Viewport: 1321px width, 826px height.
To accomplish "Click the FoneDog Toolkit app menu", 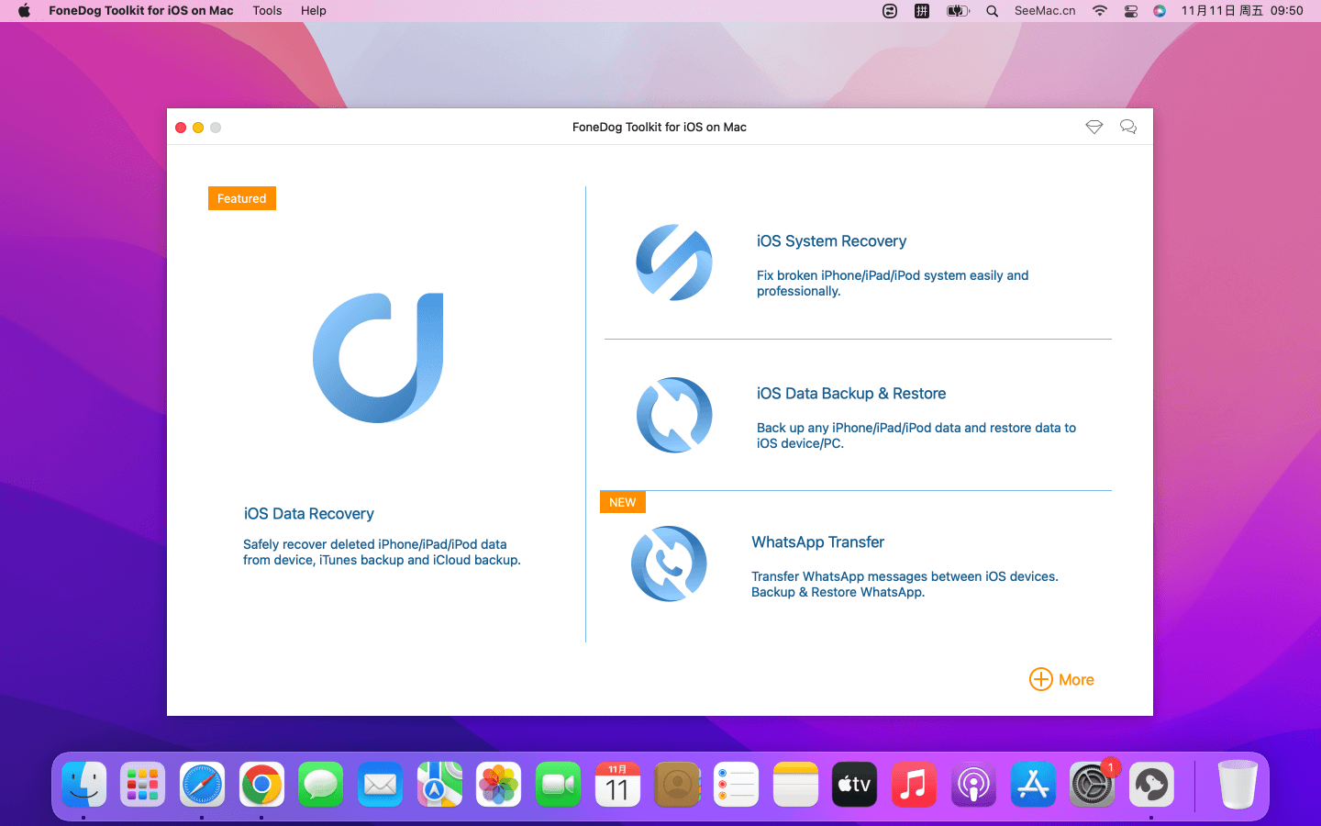I will [140, 11].
